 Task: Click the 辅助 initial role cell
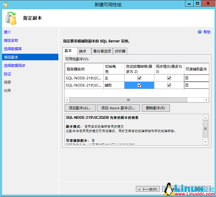click(114, 85)
